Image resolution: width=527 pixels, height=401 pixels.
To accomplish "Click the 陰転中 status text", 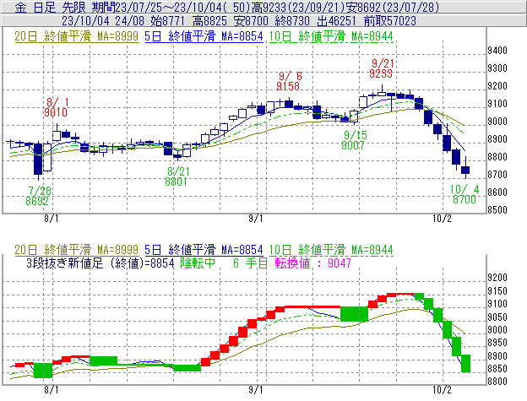I will (198, 263).
